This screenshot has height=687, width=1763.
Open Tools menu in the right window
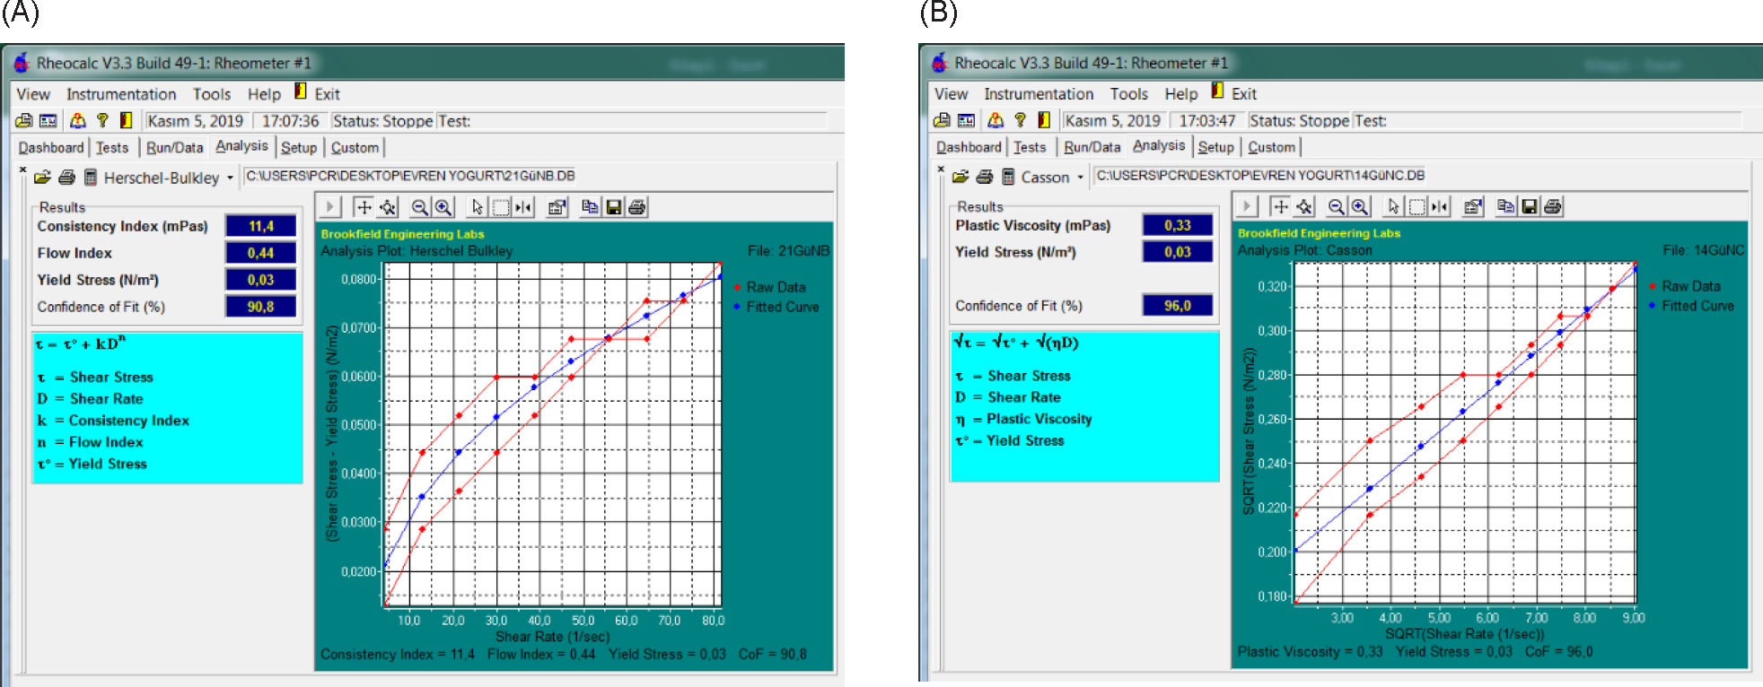(1128, 94)
